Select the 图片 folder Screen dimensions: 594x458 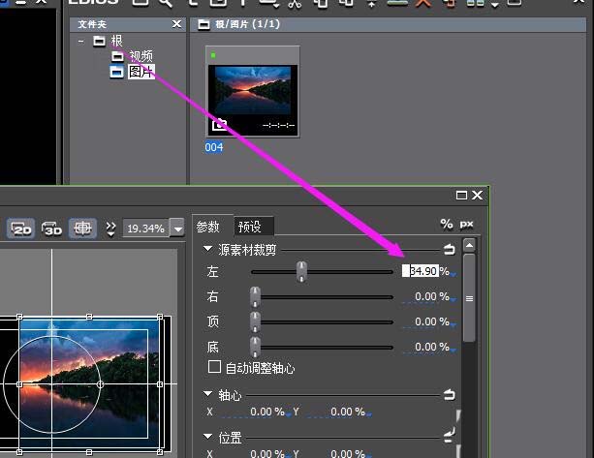pos(141,72)
